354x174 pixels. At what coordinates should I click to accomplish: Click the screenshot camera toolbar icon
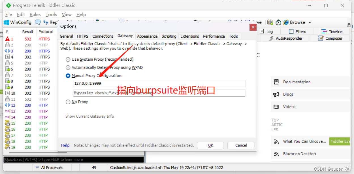point(270,22)
